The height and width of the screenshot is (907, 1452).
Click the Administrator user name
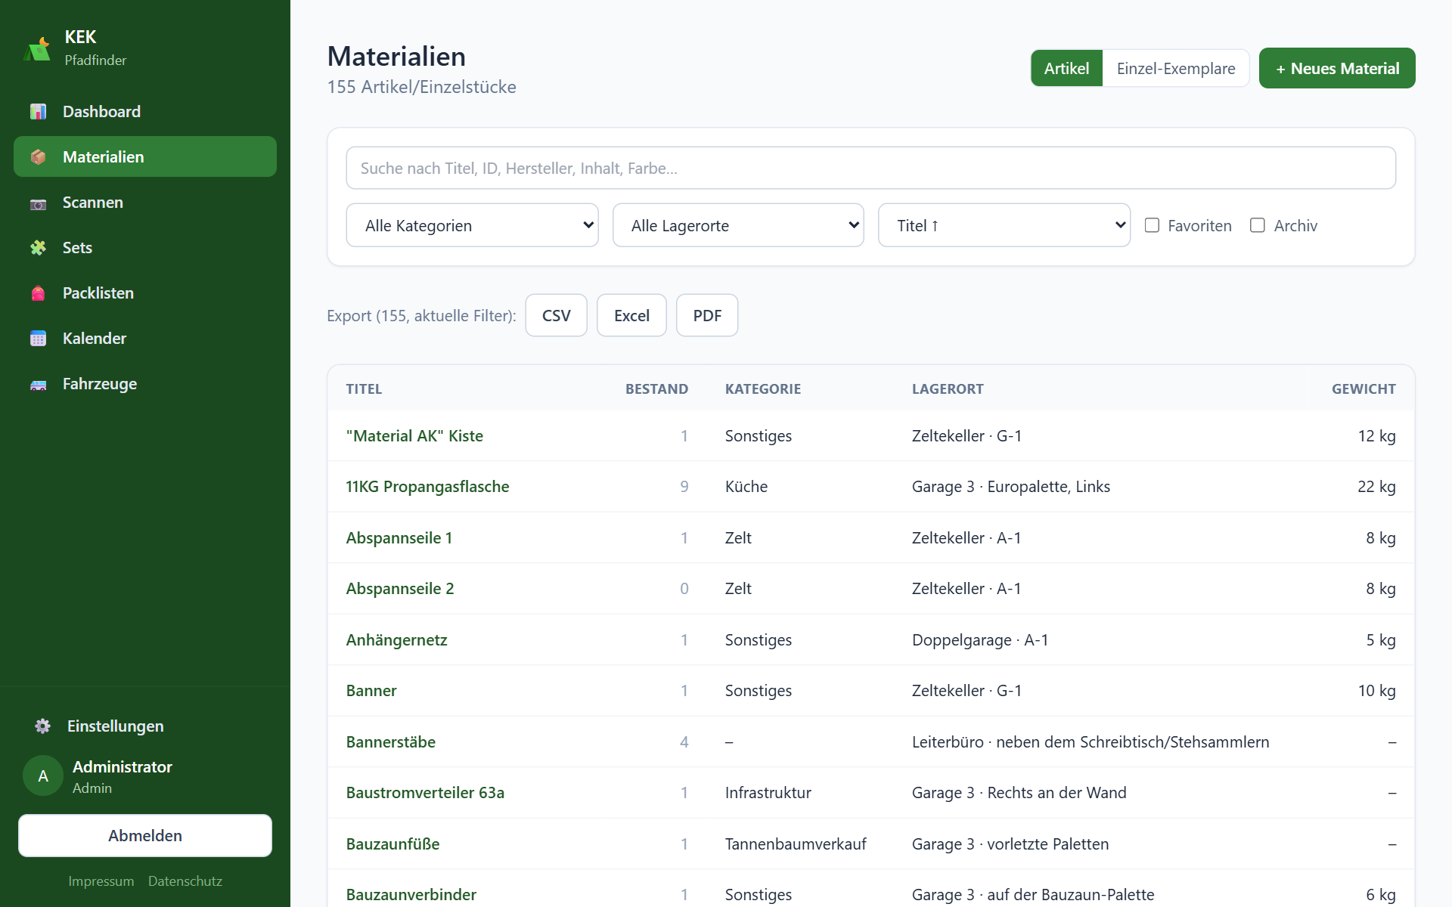123,767
